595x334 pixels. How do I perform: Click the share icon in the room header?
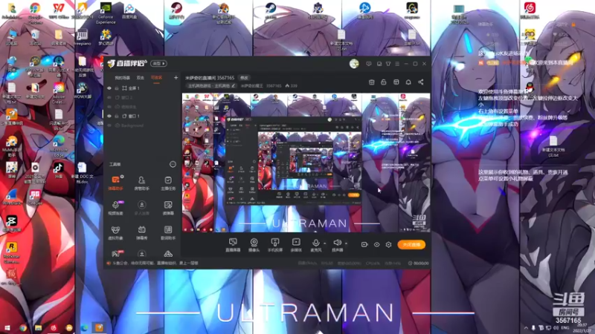pos(421,82)
